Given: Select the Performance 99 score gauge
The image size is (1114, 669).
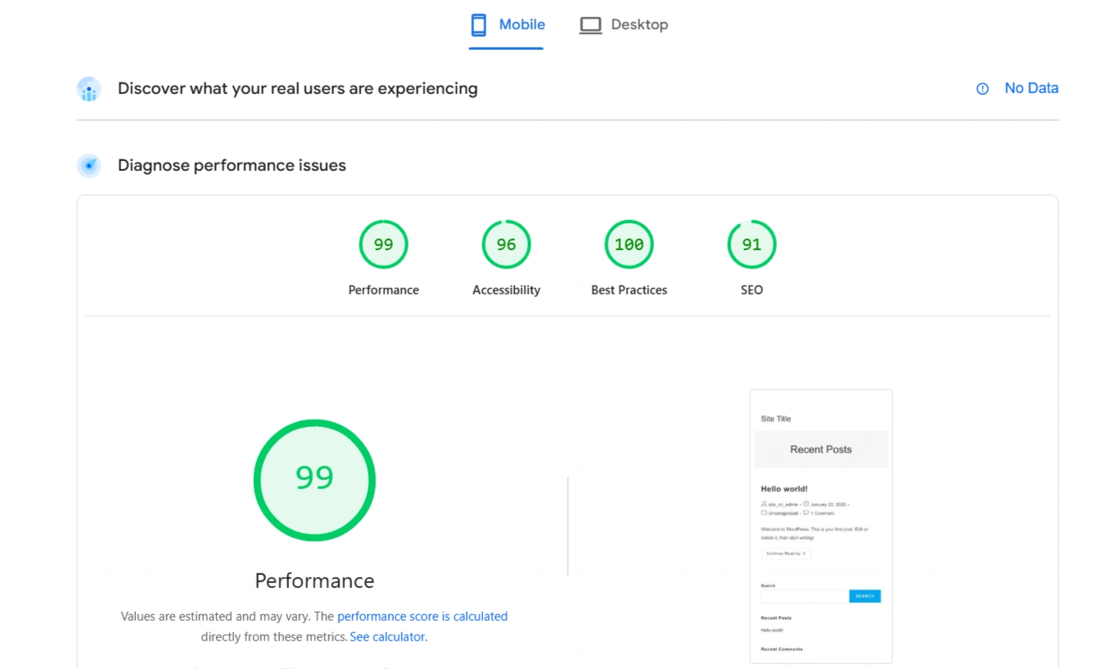Looking at the screenshot, I should pos(383,245).
